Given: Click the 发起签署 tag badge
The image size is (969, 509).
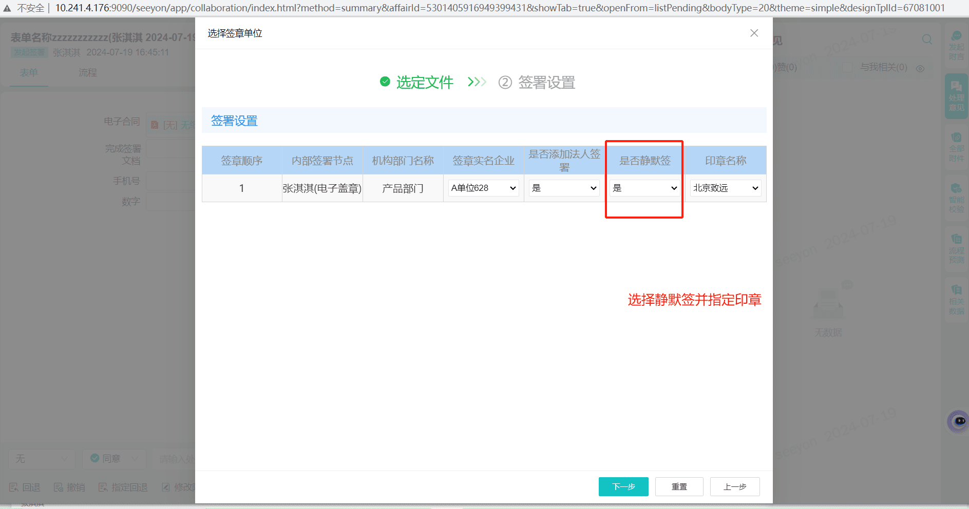Looking at the screenshot, I should (30, 52).
